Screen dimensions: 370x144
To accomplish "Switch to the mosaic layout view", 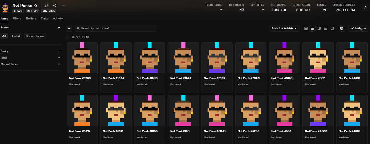I will (319, 28).
